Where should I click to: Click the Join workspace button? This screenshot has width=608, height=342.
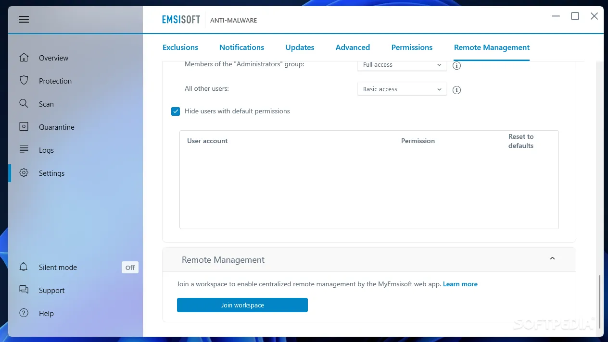click(x=242, y=305)
